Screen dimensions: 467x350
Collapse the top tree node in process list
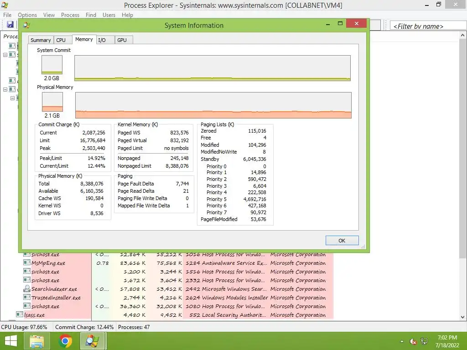[x=5, y=55]
